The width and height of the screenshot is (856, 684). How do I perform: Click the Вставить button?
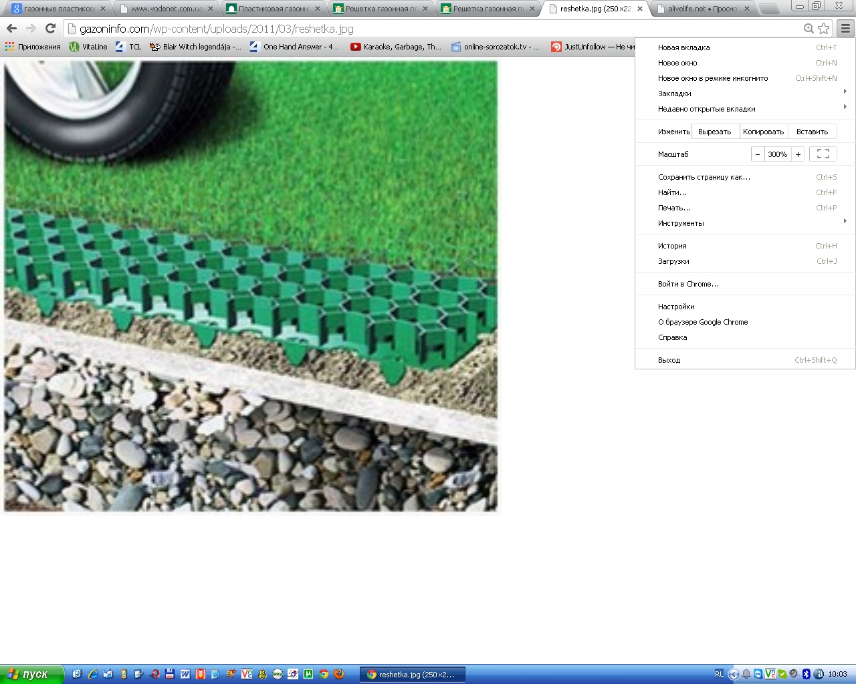(x=812, y=132)
